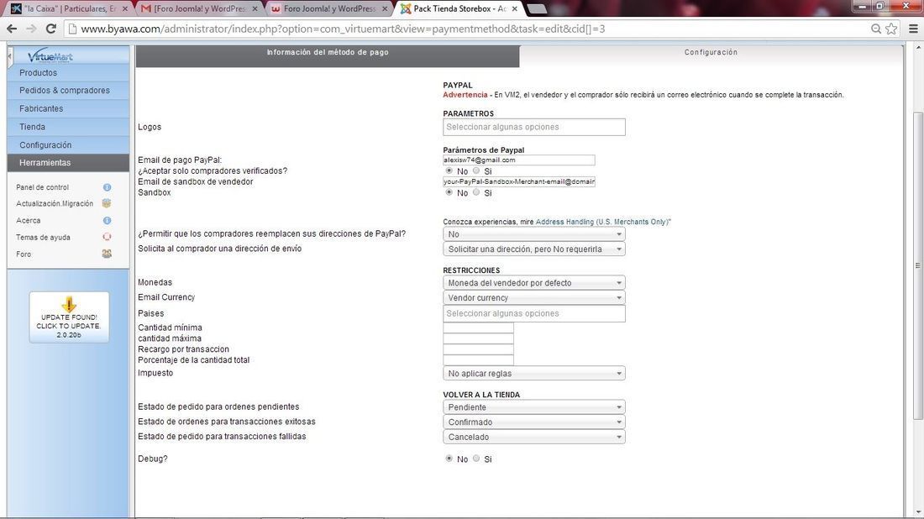Open Address Handling (U.S. Merchants Only) link
The width and height of the screenshot is (924, 519).
[x=603, y=222]
